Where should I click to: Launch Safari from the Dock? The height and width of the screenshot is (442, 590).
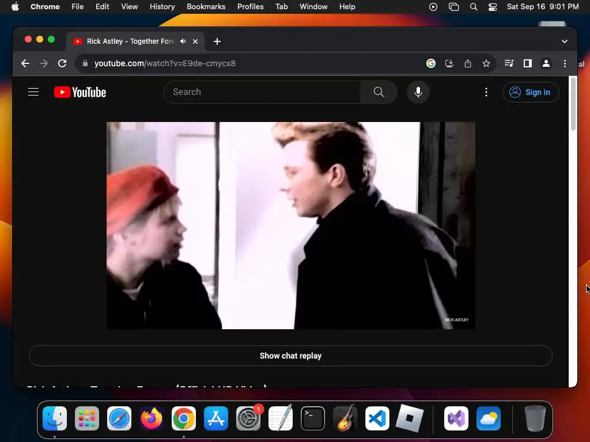[119, 418]
